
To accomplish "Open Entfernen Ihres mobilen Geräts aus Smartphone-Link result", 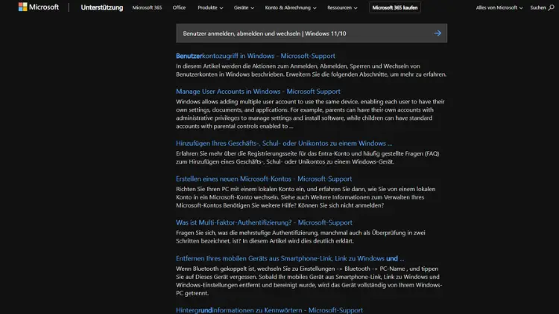I will tap(290, 258).
